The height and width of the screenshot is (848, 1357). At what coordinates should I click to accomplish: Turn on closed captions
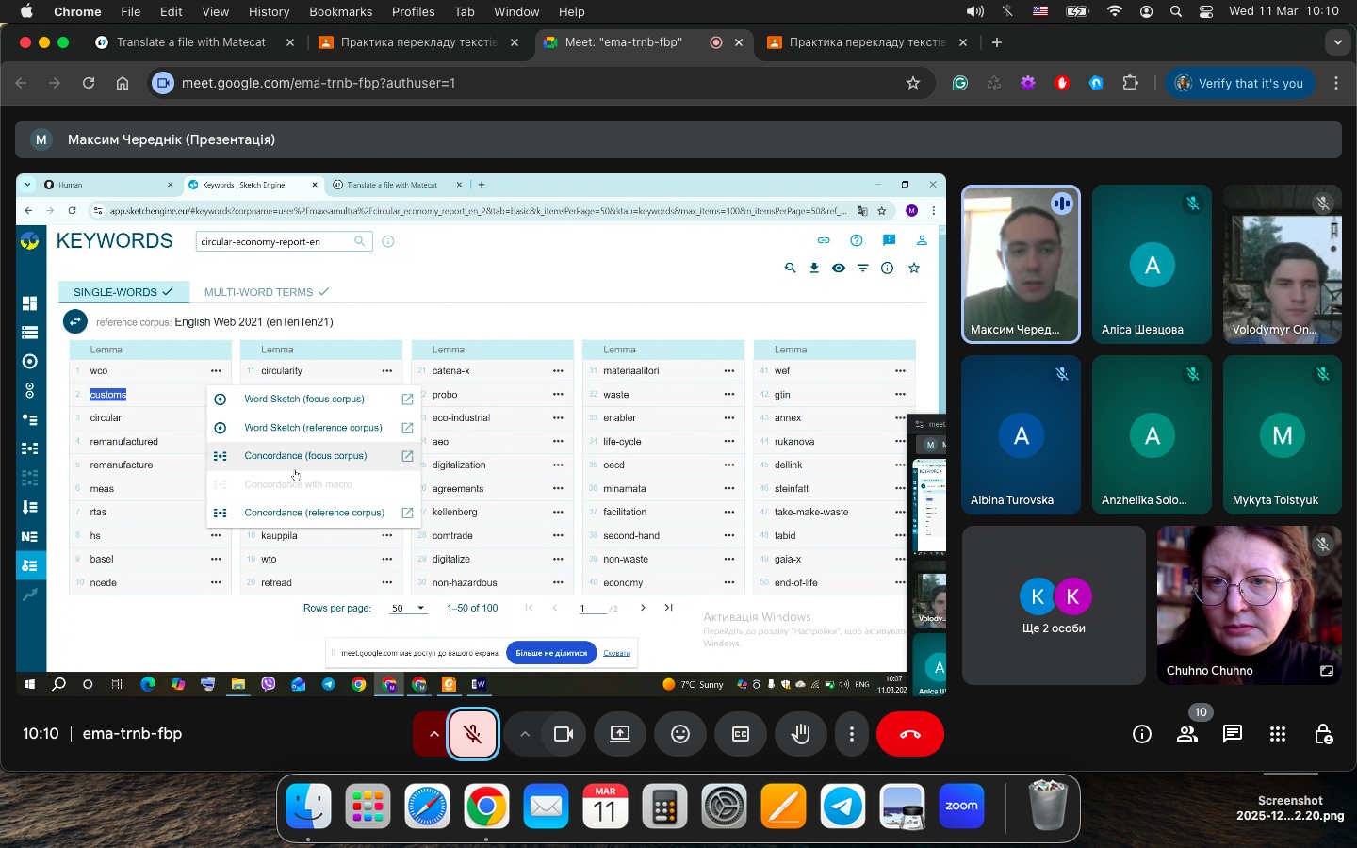coord(741,734)
